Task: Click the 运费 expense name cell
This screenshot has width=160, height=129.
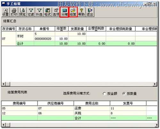Action: [92, 108]
